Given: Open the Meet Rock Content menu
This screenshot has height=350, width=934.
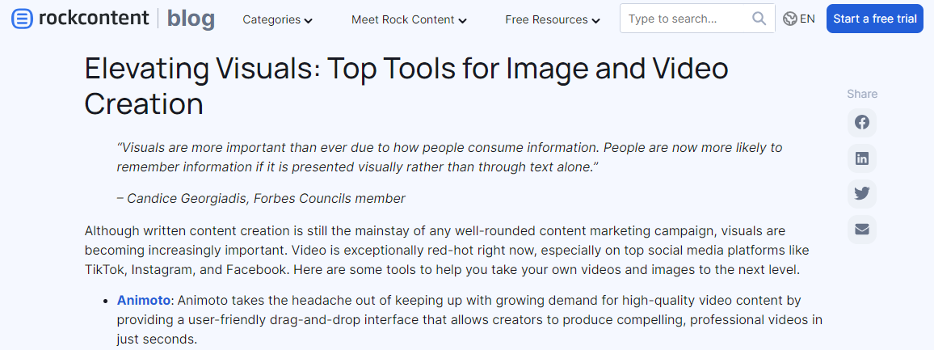Looking at the screenshot, I should click(x=409, y=19).
